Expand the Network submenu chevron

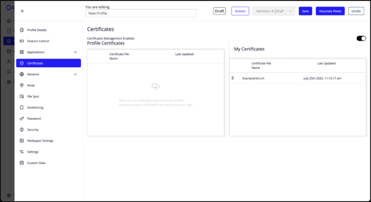pos(75,75)
